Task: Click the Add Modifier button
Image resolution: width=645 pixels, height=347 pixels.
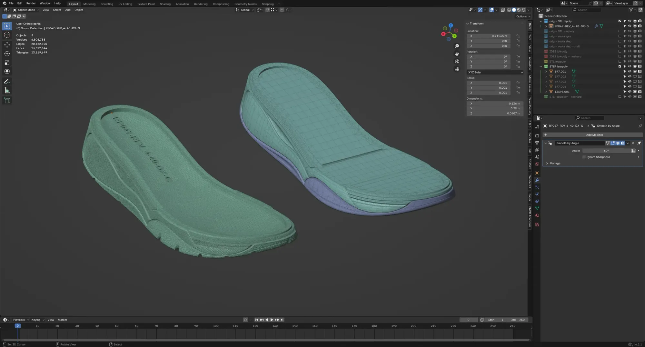Action: (593, 135)
